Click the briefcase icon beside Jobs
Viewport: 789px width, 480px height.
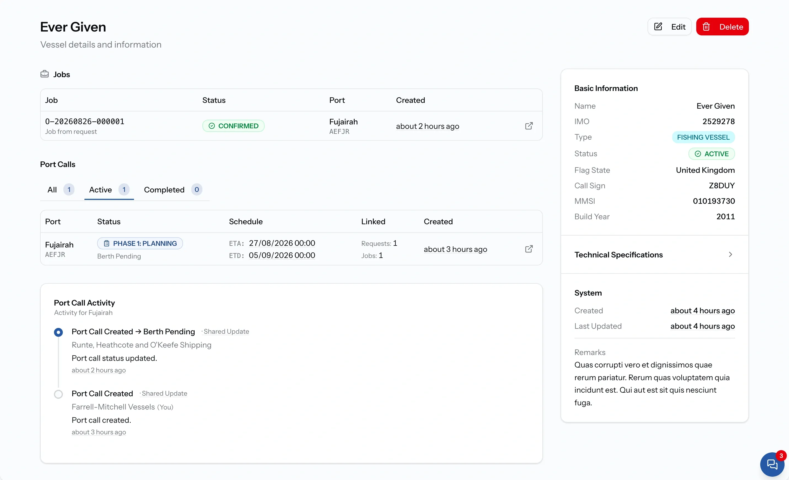point(45,74)
